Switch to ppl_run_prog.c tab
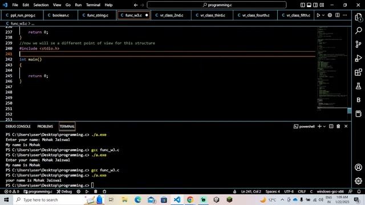Screen dimensions: 365x205 [22, 15]
